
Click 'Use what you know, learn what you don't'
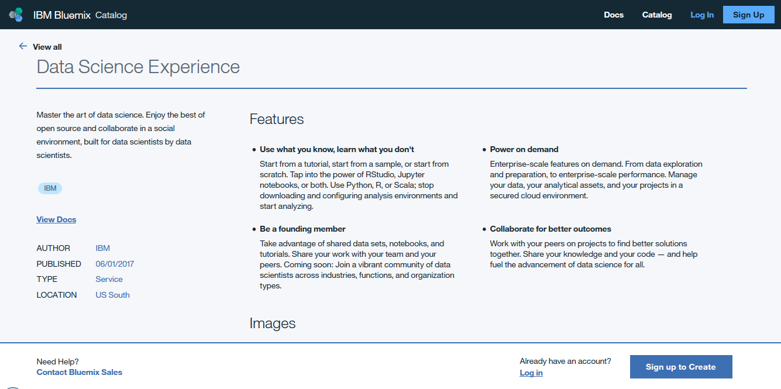337,149
